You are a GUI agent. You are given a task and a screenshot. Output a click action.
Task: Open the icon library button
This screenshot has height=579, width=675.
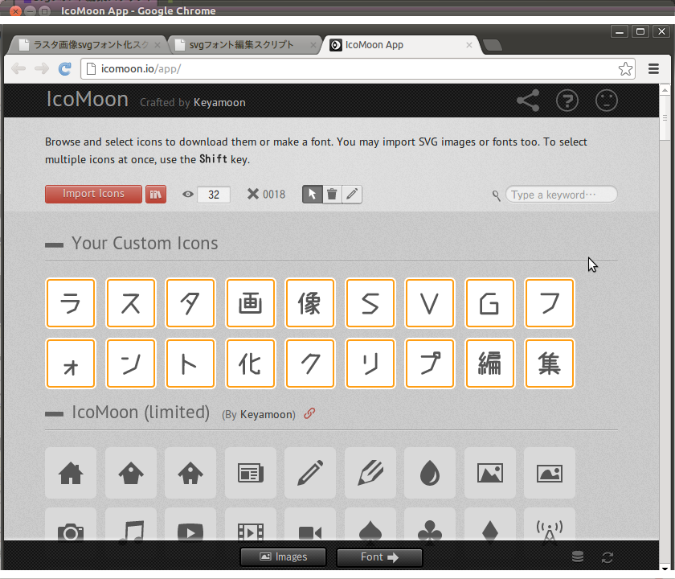pyautogui.click(x=156, y=195)
